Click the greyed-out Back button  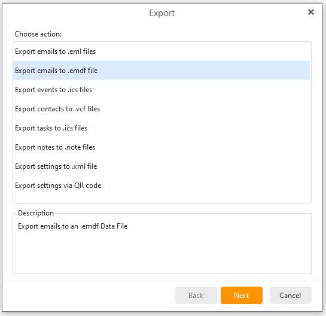196,296
